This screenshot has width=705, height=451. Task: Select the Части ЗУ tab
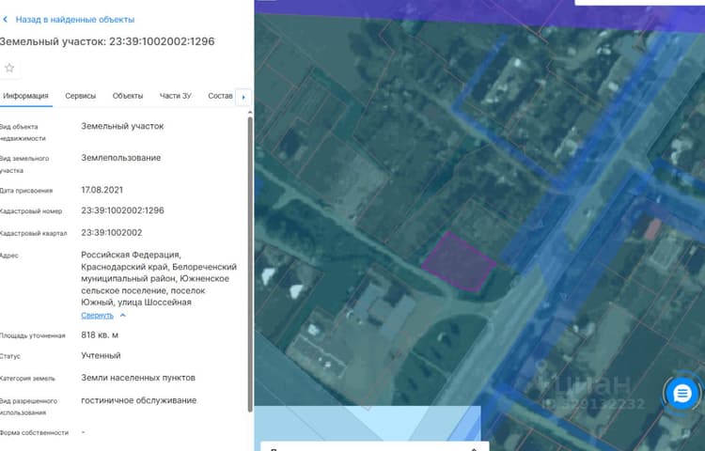pos(176,96)
